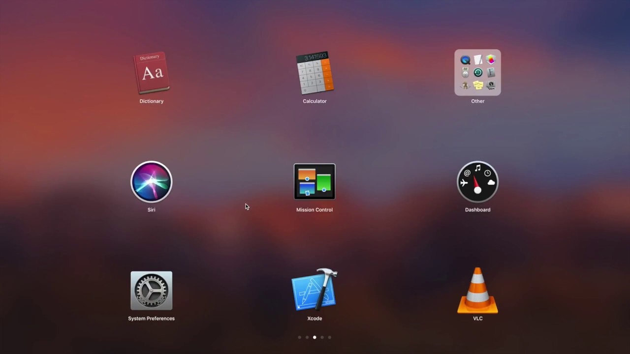Open Chess inside the Other folder
This screenshot has width=630, height=354.
click(465, 85)
